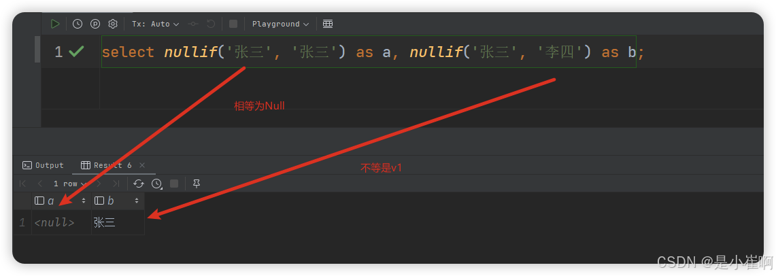Toggle the sort arrows on column b

coord(136,201)
